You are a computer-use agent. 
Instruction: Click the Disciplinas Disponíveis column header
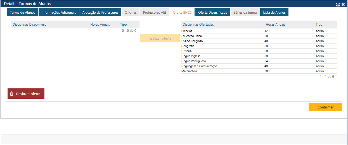tap(29, 25)
